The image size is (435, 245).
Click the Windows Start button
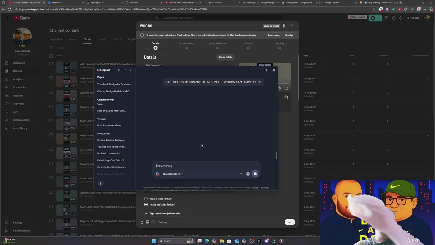click(154, 241)
